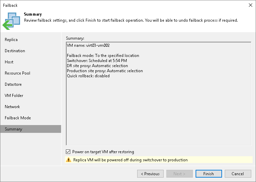
Task: Switch to the Resource Pool step
Action: pos(17,73)
